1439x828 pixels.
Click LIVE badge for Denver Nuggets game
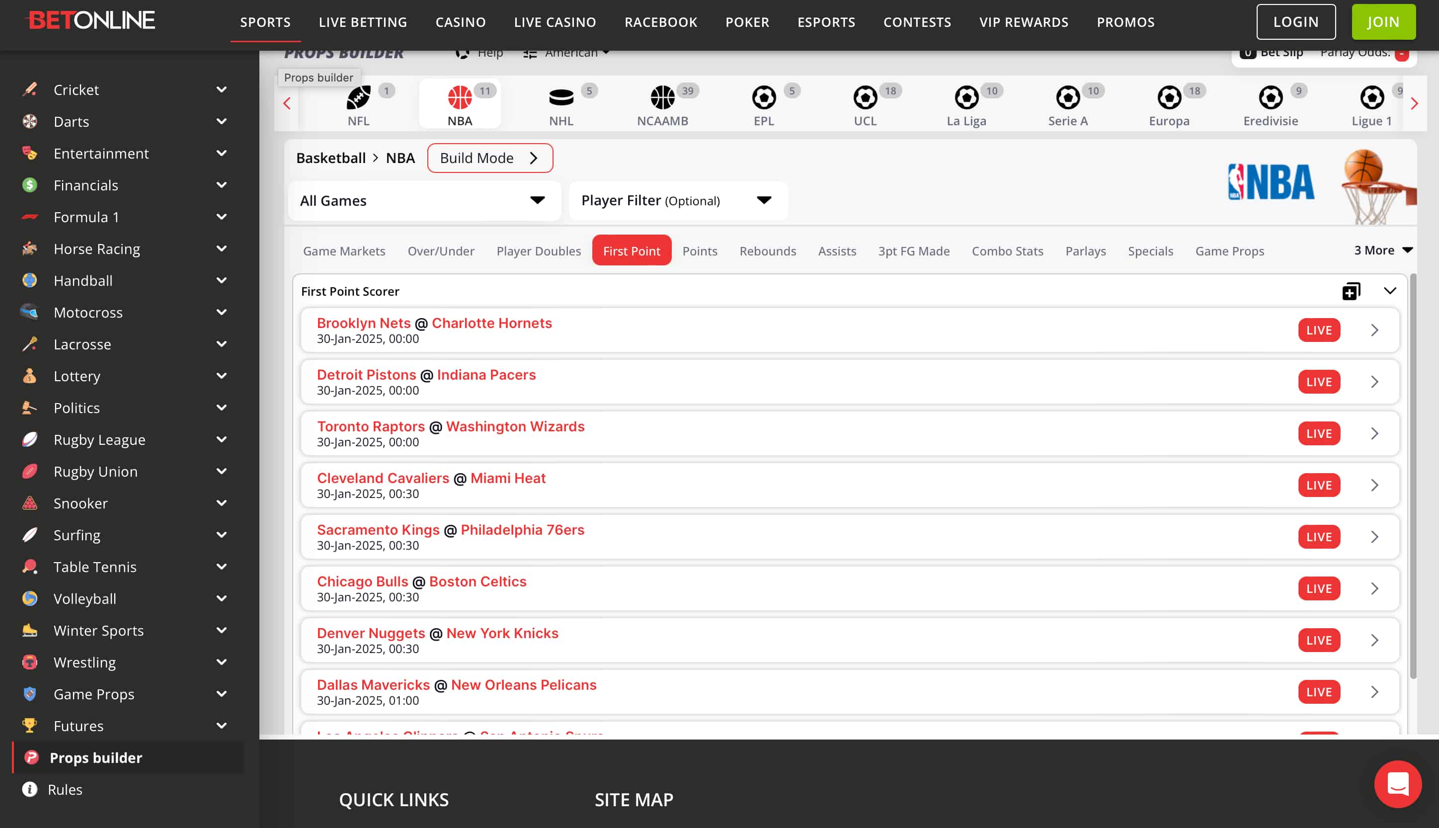coord(1318,640)
